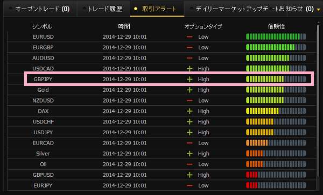Image resolution: width=323 pixels, height=195 pixels.
Task: Expand the yellow dropdown arrow at top right
Action: click(x=319, y=10)
